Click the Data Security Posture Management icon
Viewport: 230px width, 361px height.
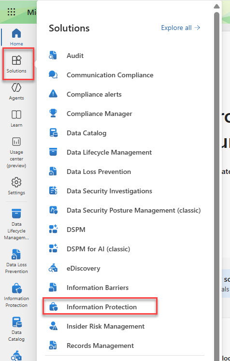(54, 210)
